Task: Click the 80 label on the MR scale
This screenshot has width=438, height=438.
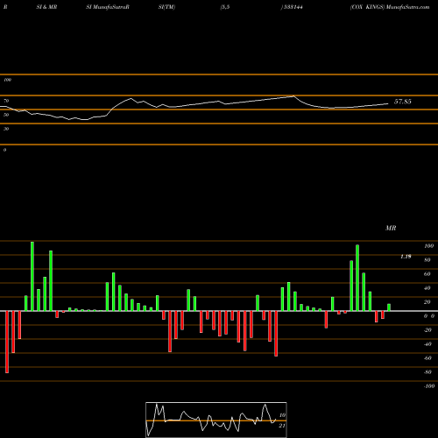Action: coord(427,260)
